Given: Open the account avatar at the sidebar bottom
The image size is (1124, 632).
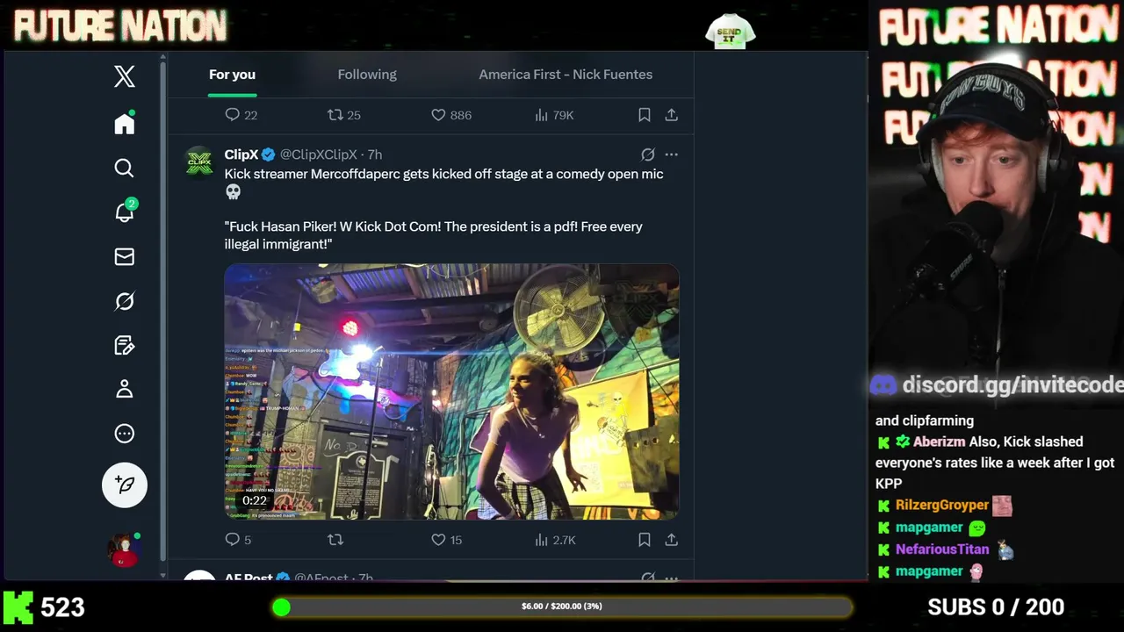Looking at the screenshot, I should point(125,549).
